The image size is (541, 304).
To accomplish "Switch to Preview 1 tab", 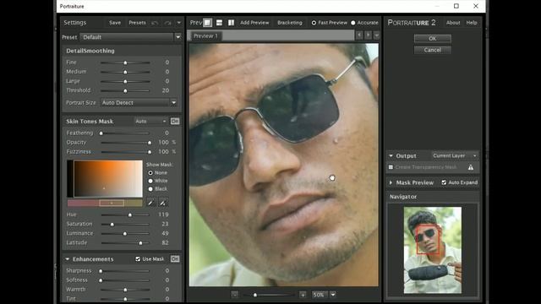I will [205, 35].
